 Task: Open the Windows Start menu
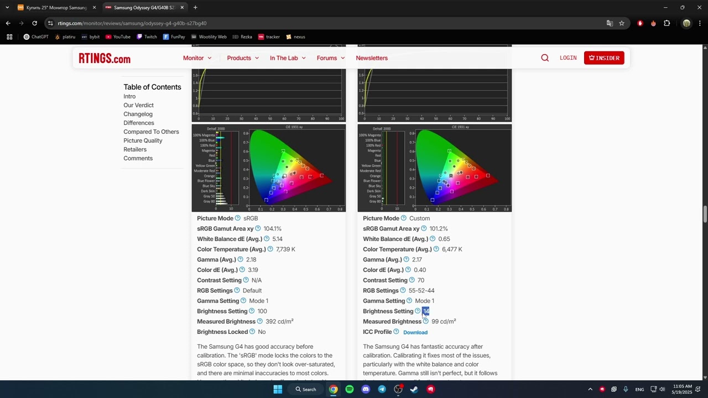[x=278, y=389]
